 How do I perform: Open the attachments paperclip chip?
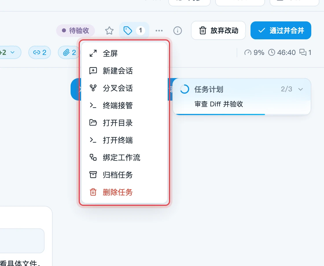point(69,52)
